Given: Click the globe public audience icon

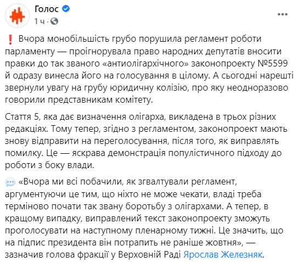Looking at the screenshot, I should point(54,21).
